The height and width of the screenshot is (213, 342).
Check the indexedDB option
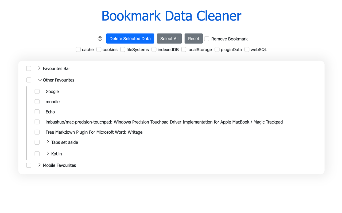154,49
